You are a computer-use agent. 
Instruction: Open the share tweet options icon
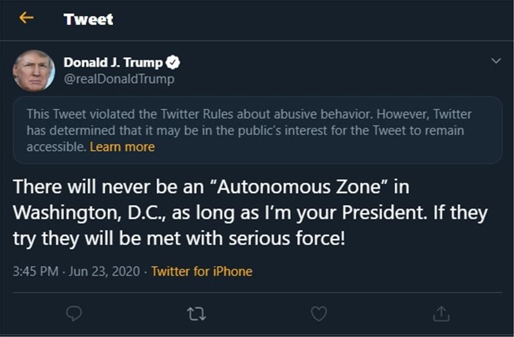440,314
